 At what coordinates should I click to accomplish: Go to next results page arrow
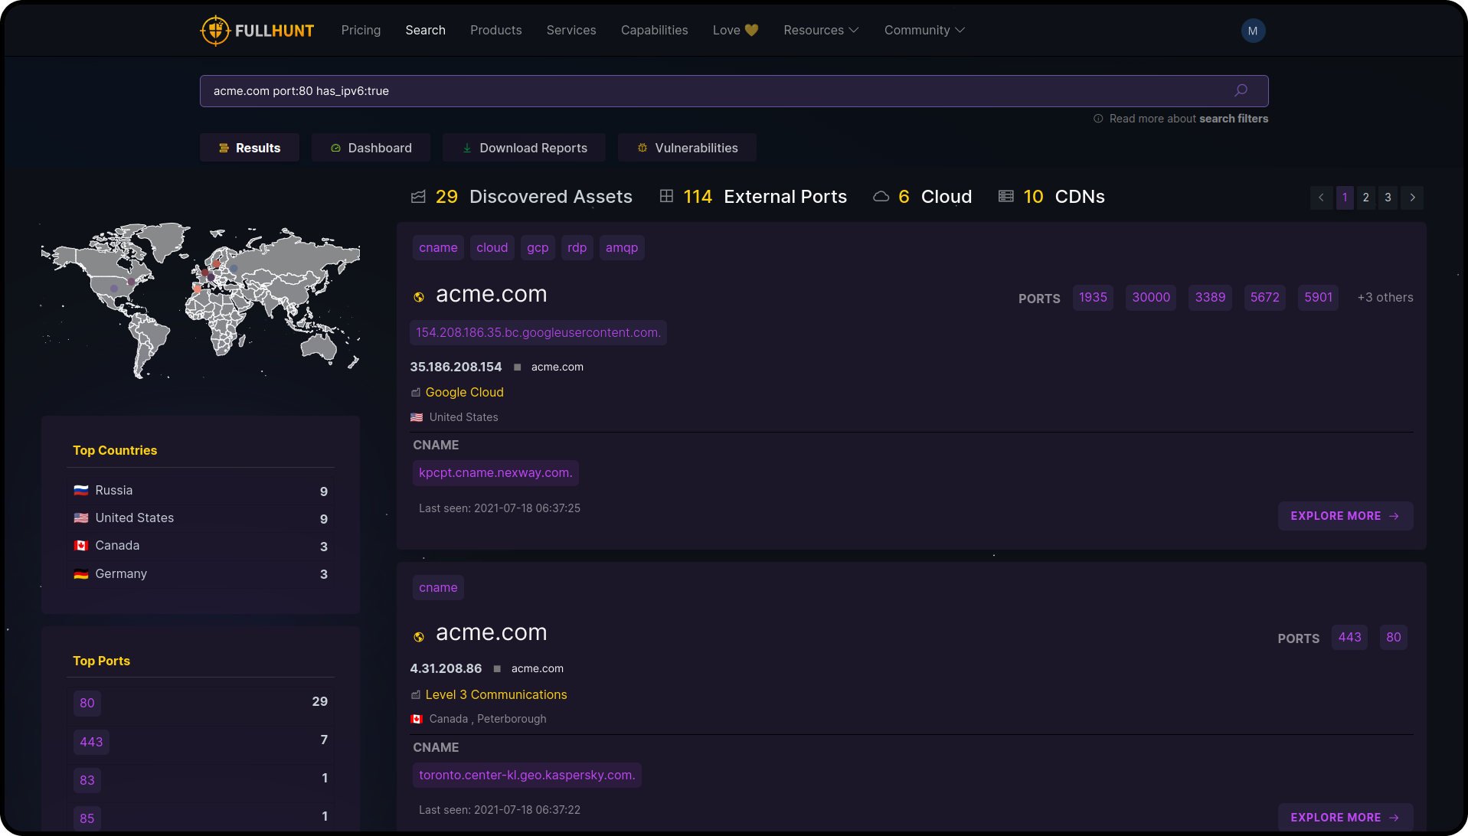point(1412,198)
